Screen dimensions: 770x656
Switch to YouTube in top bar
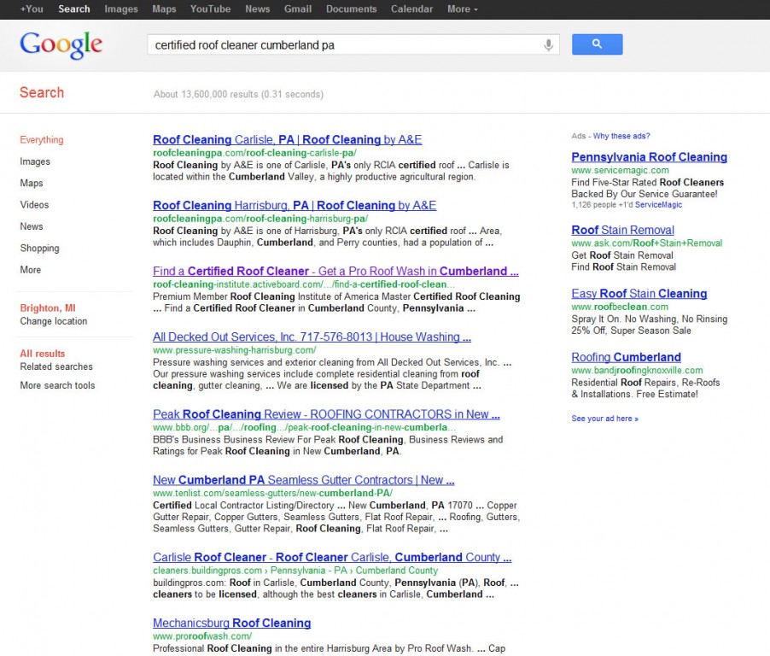tap(210, 9)
